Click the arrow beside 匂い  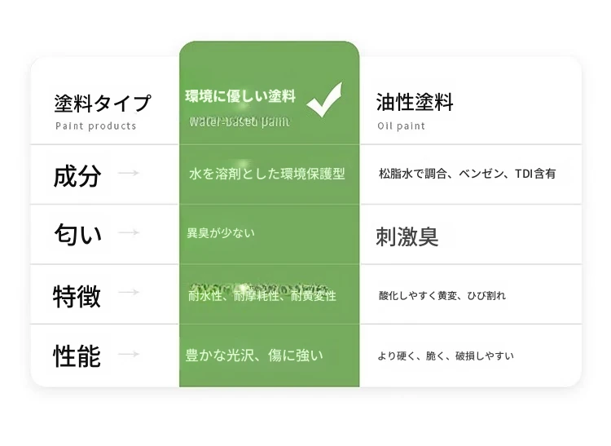click(x=128, y=232)
